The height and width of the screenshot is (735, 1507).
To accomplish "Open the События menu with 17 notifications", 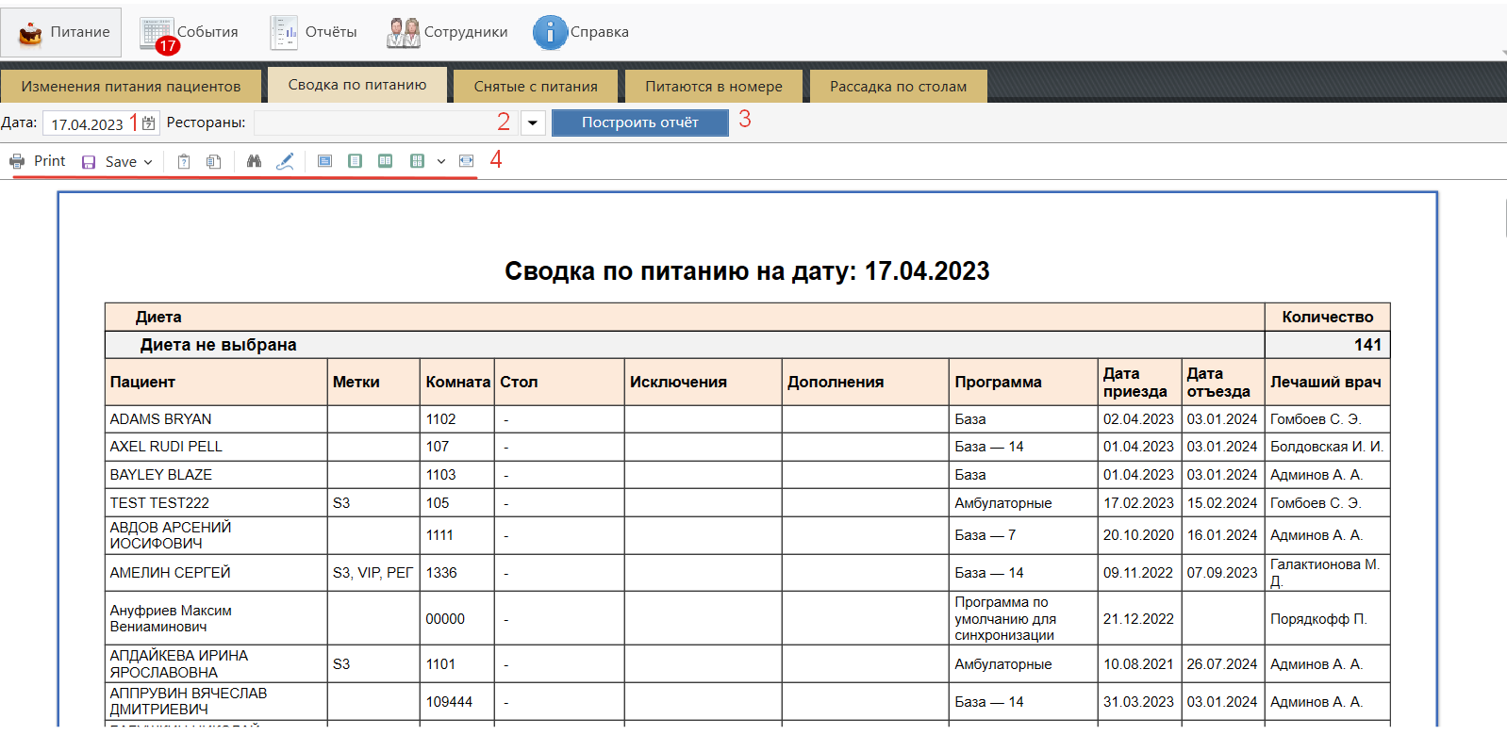I will tap(190, 32).
